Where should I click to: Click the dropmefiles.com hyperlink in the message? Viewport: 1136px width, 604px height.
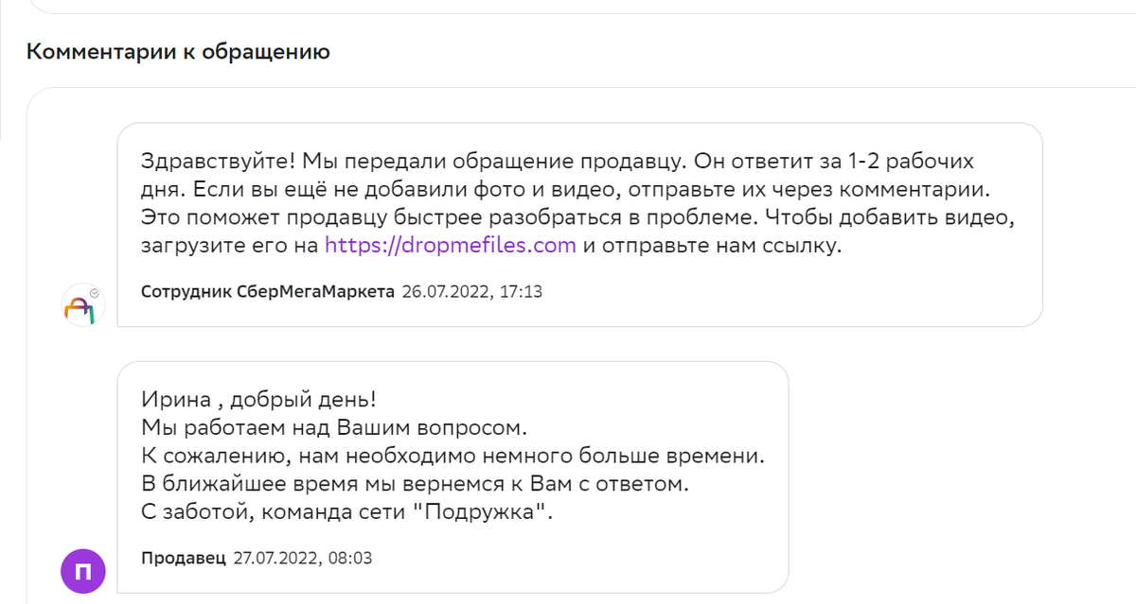[x=449, y=245]
